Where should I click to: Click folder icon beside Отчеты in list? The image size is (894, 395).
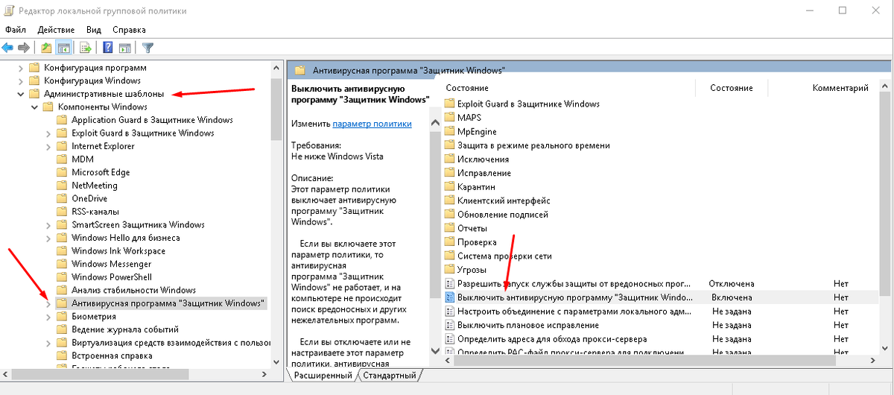click(449, 228)
